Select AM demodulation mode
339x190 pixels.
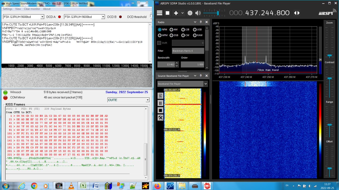tap(173, 30)
